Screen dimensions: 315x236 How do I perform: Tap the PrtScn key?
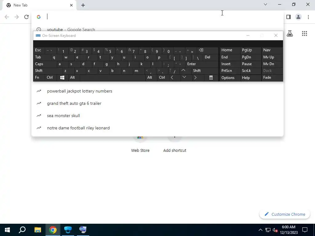pos(229,71)
